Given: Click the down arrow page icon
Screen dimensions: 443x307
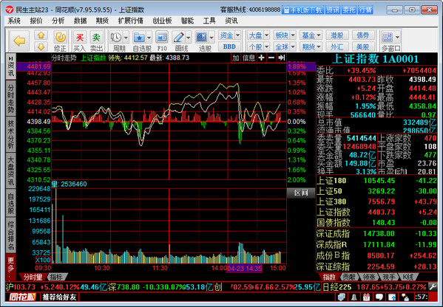Looking at the screenshot, I should [x=41, y=46].
